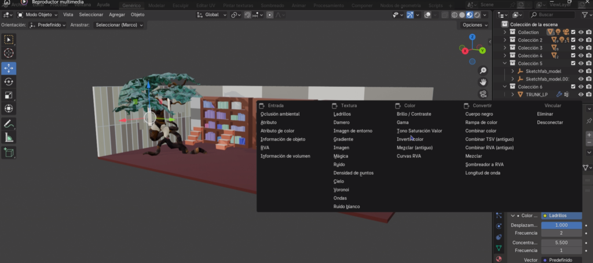Select the Rotate tool

coord(9,82)
